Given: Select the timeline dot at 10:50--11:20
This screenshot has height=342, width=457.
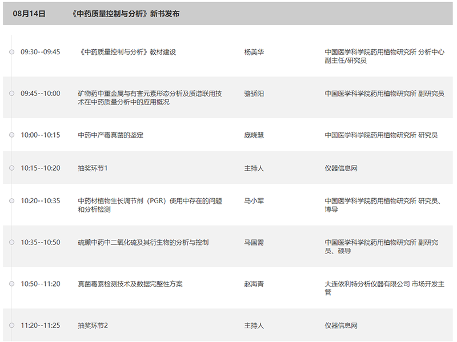Looking at the screenshot, I should pos(11,284).
